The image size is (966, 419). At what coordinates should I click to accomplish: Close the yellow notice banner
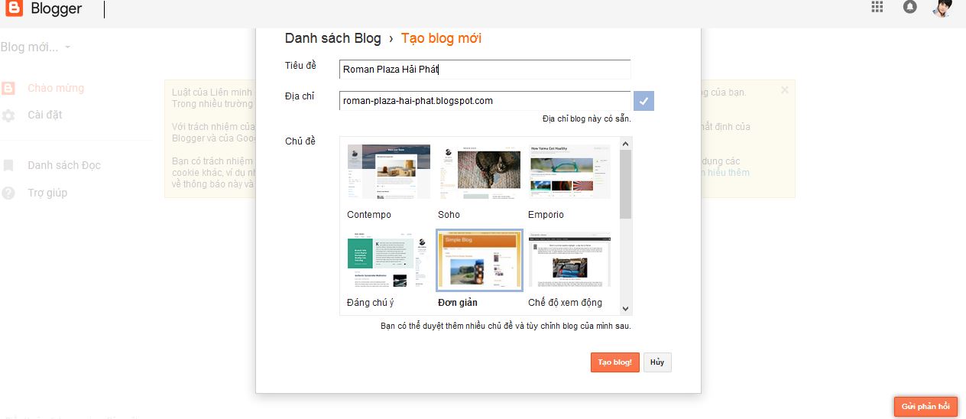point(785,90)
